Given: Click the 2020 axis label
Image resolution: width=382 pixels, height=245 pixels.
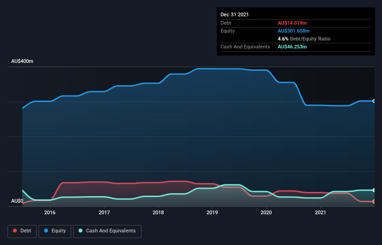Looking at the screenshot, I should 266,212.
